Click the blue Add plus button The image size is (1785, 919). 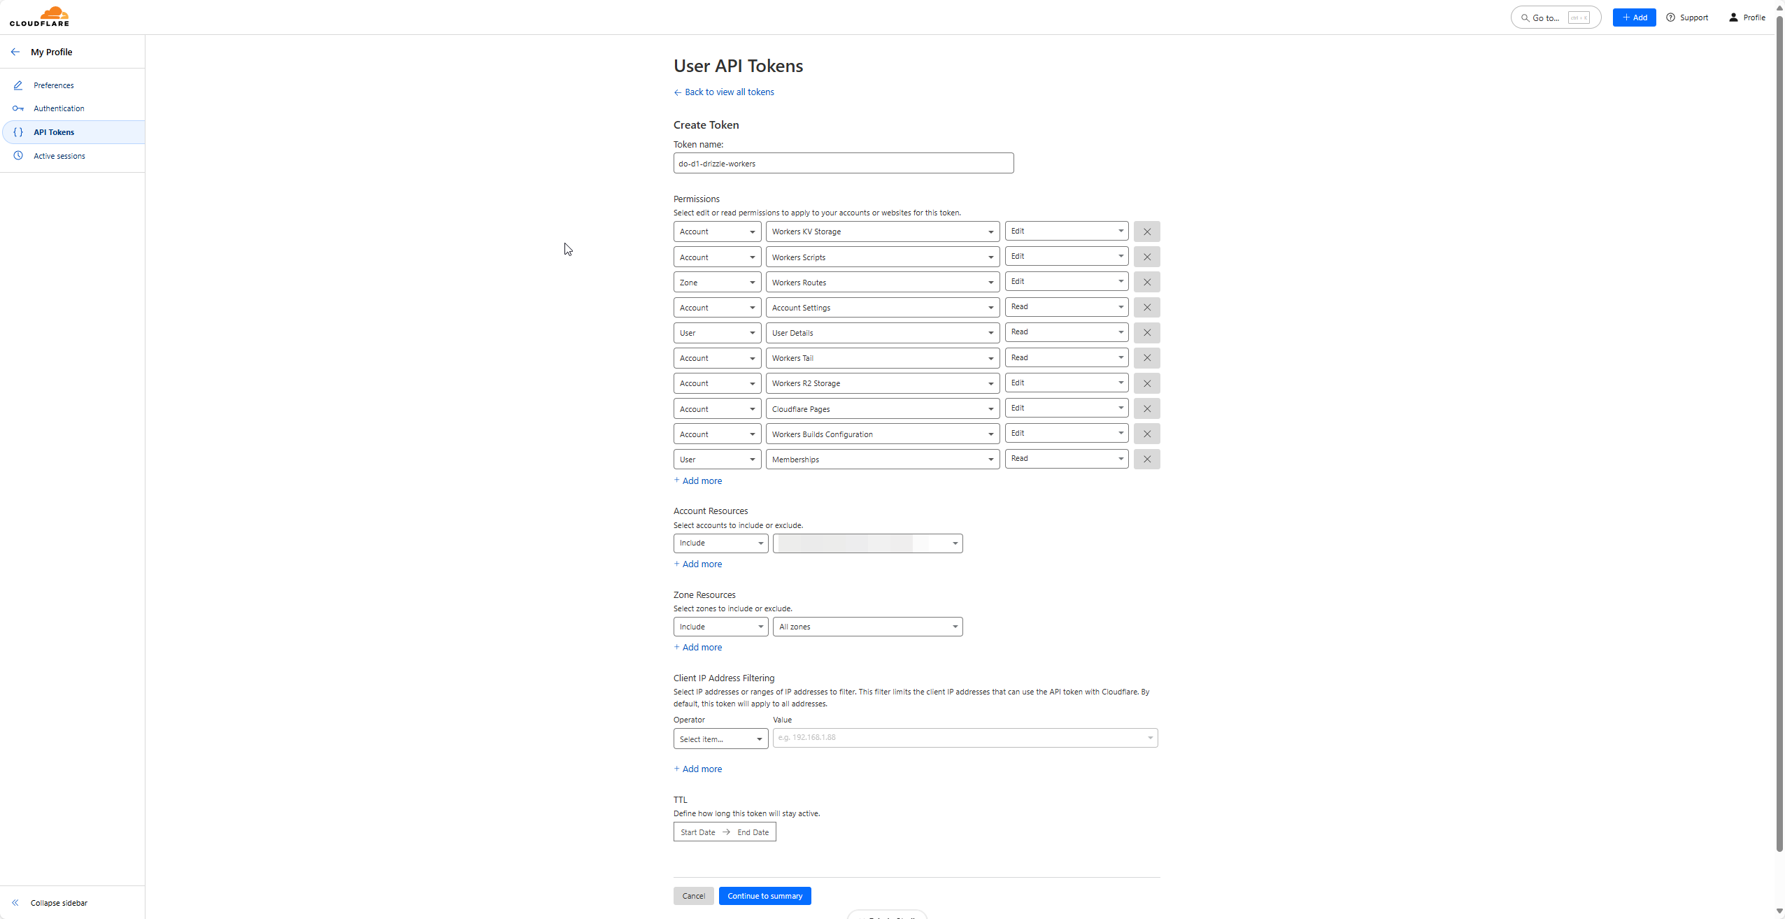(1634, 17)
